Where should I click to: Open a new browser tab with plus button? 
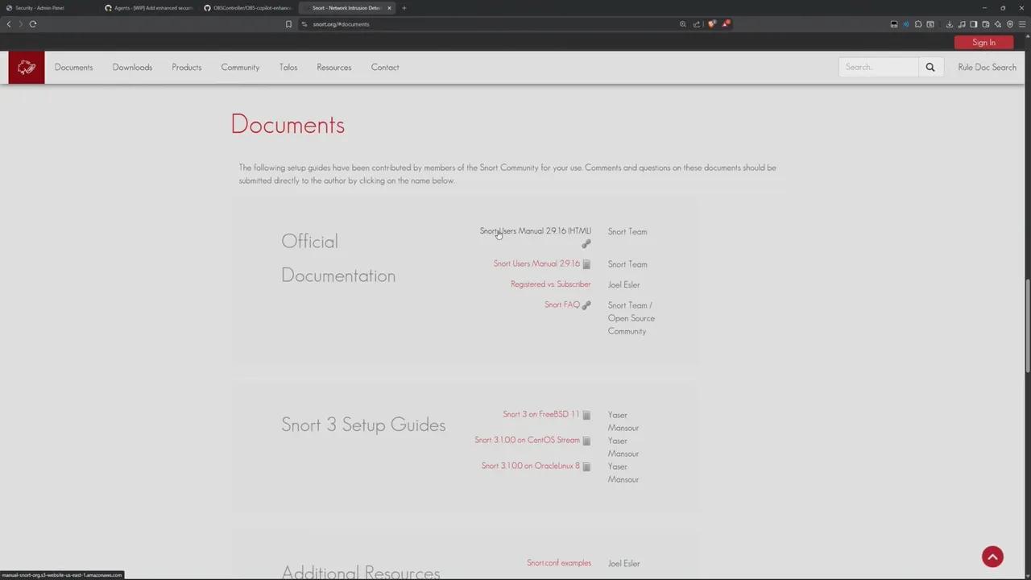pyautogui.click(x=404, y=8)
